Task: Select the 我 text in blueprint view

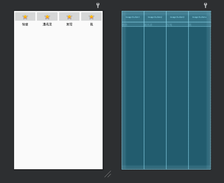Action: point(190,25)
